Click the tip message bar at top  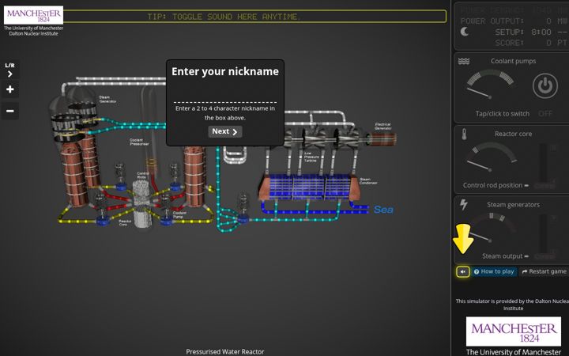point(254,17)
